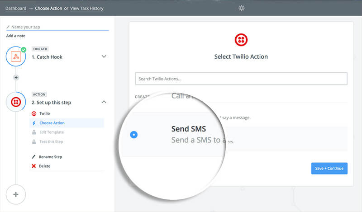This screenshot has width=362, height=212.
Task: Click the lightning bolt Choose Action icon
Action: (x=34, y=123)
